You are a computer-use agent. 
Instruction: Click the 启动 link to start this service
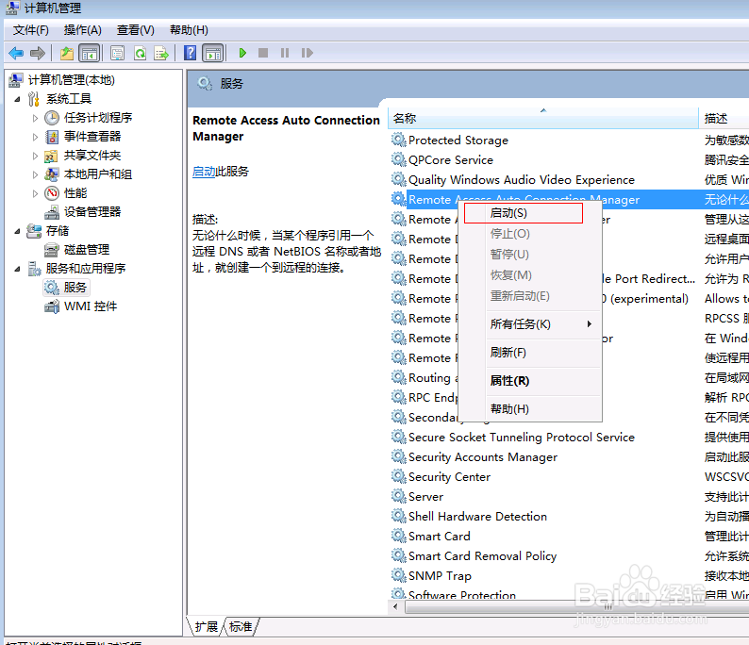click(204, 172)
